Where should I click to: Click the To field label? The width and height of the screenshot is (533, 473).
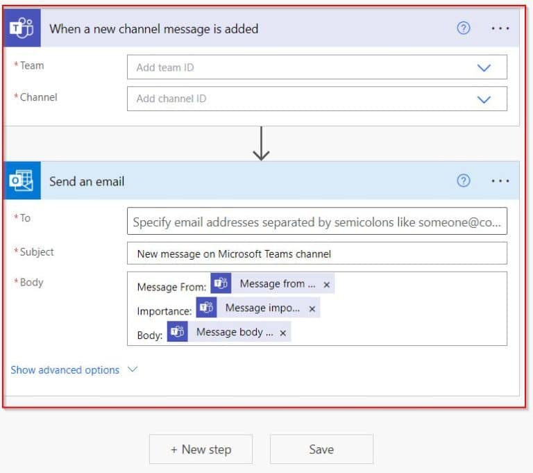(25, 218)
